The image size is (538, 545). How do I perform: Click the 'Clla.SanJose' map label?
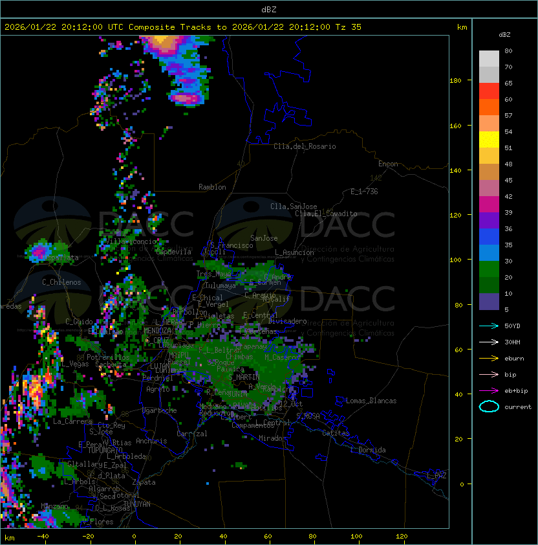click(294, 206)
